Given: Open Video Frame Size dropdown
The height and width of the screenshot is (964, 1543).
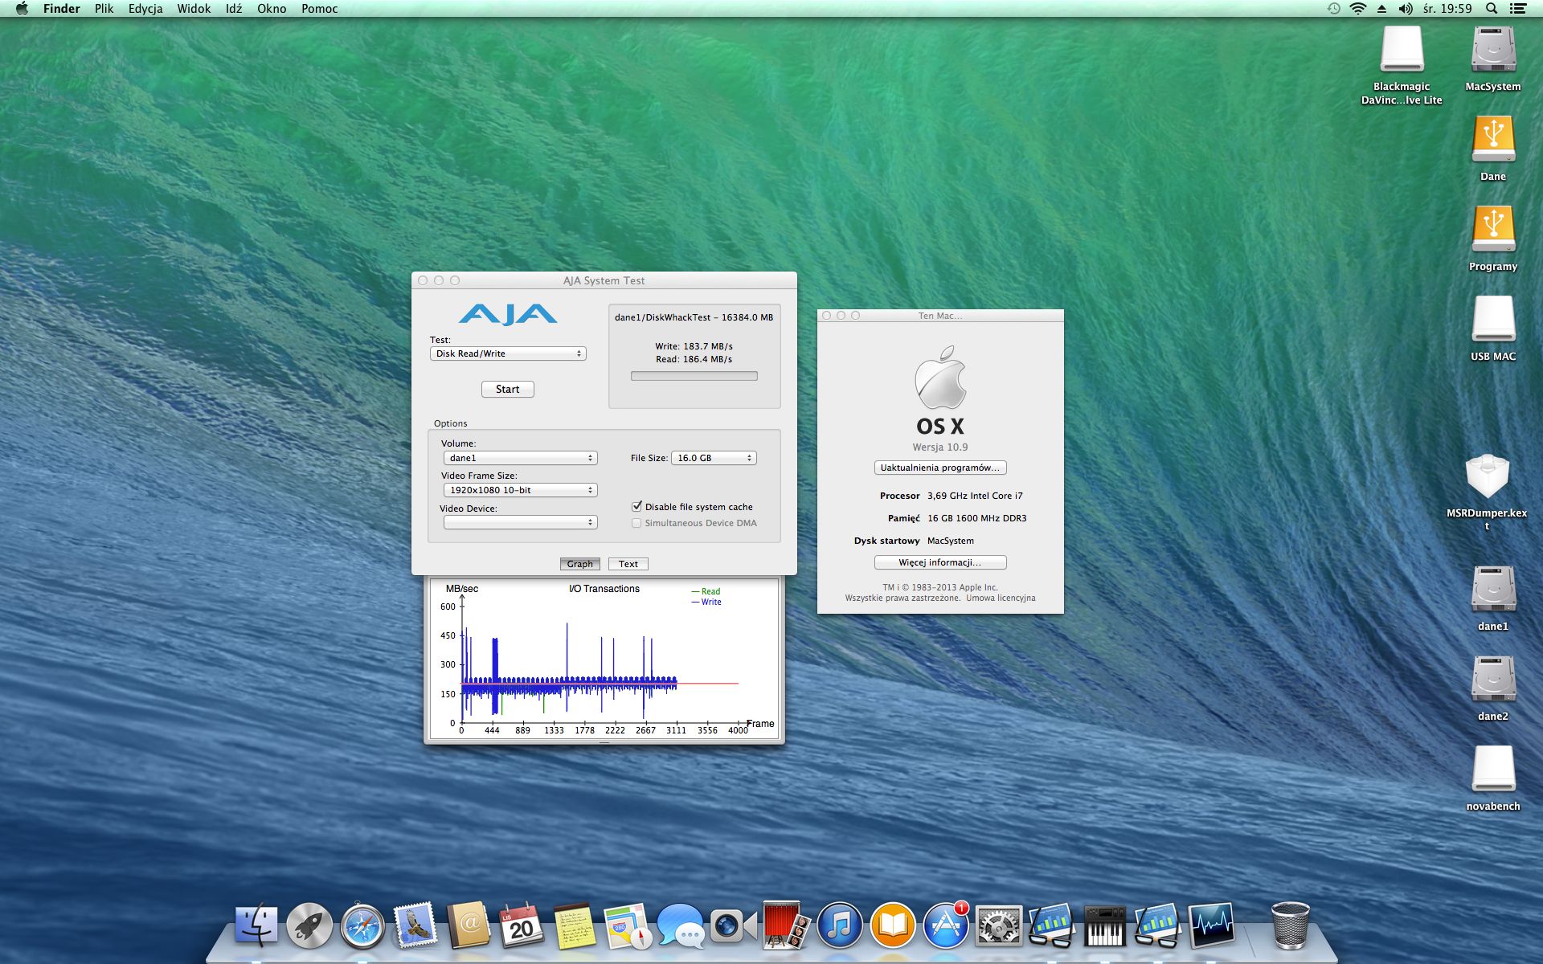Looking at the screenshot, I should 520,490.
